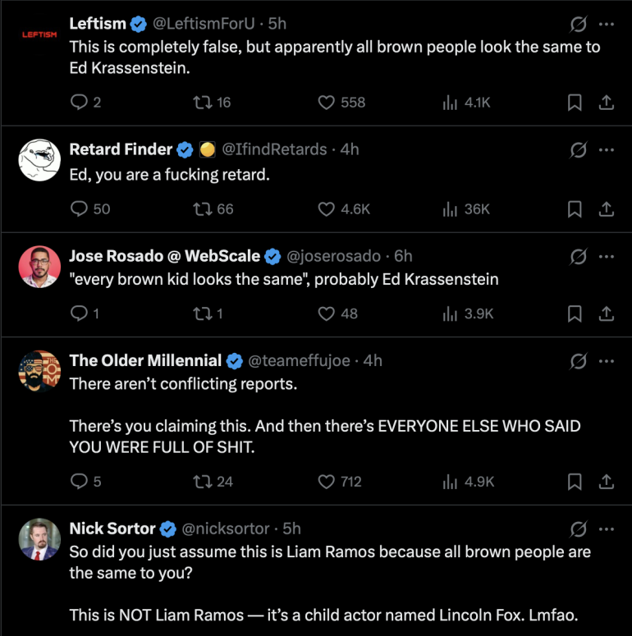The width and height of the screenshot is (632, 636).
Task: View analytics showing 36K views
Action: point(466,209)
